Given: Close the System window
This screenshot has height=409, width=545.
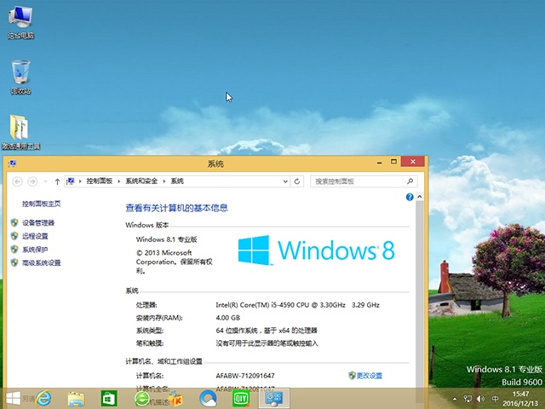Looking at the screenshot, I should [x=412, y=162].
